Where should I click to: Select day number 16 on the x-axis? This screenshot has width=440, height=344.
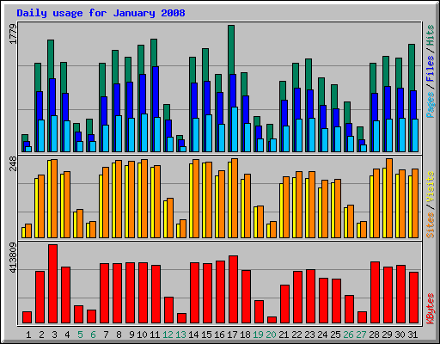click(219, 335)
